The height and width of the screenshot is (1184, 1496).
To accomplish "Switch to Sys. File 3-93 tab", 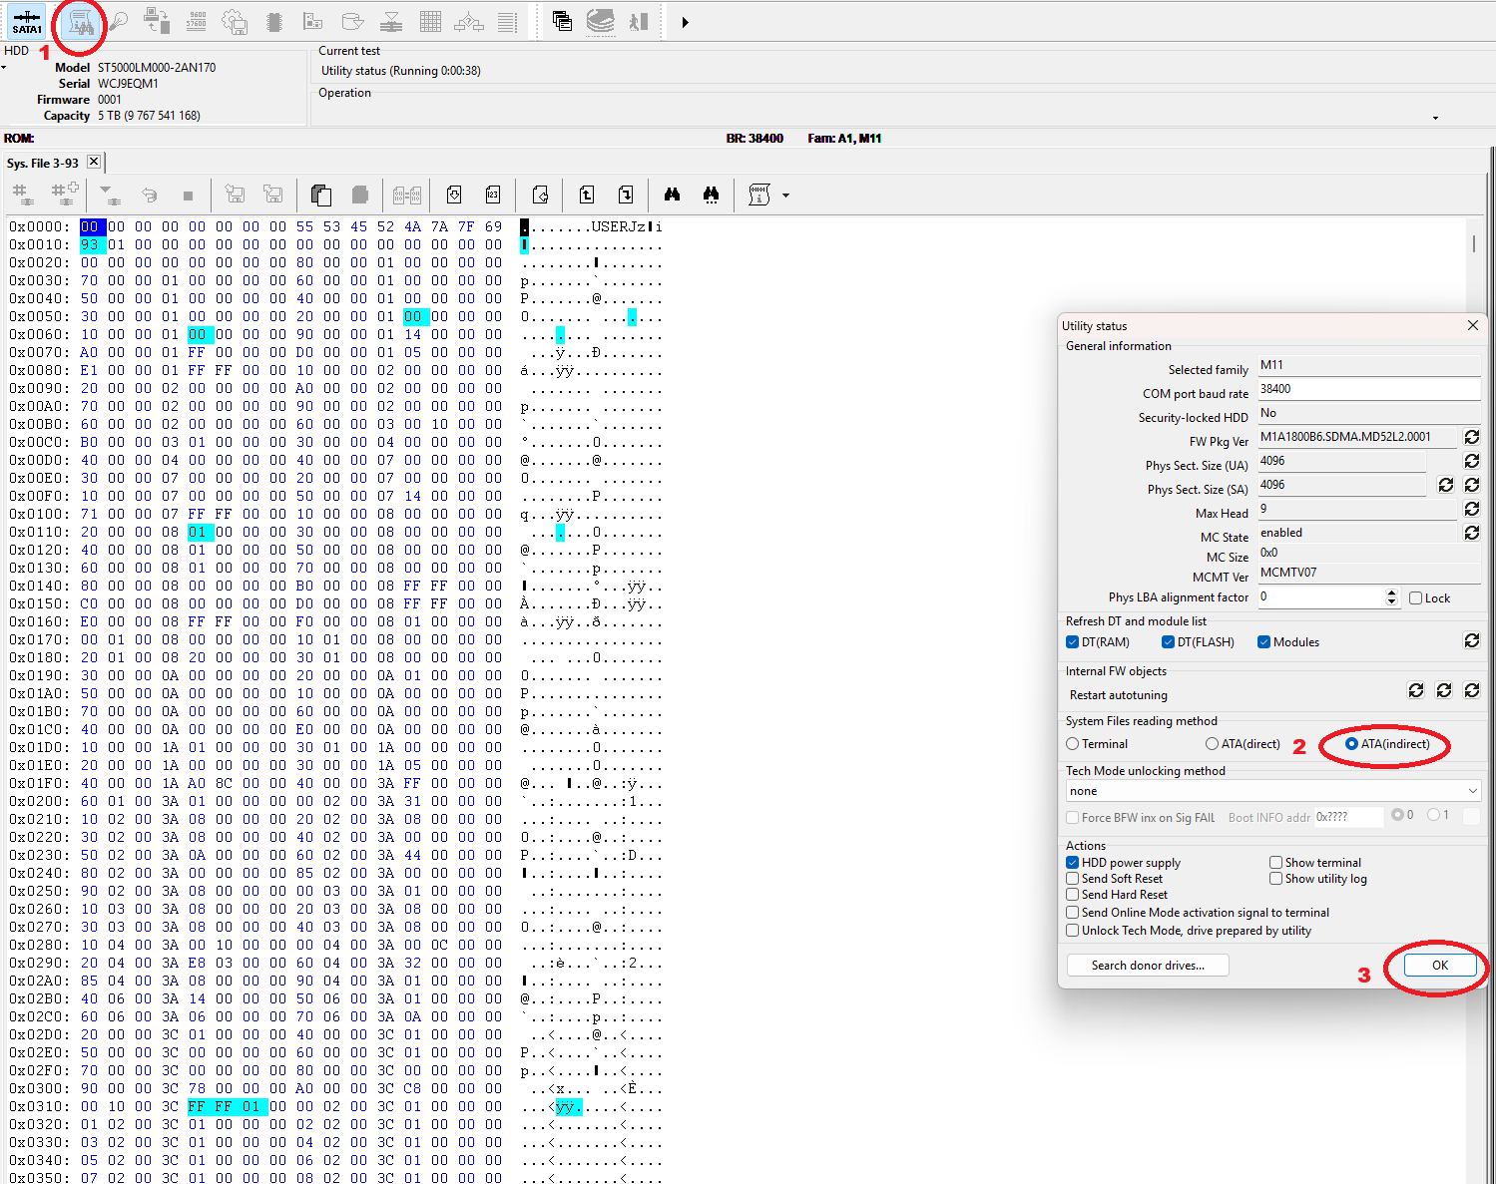I will point(43,163).
